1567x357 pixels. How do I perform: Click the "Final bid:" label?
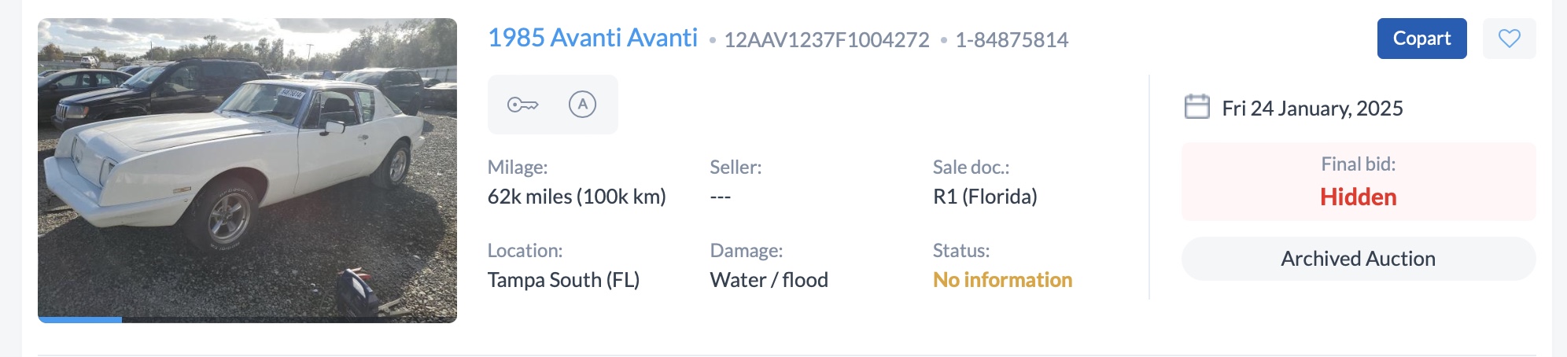[1358, 164]
